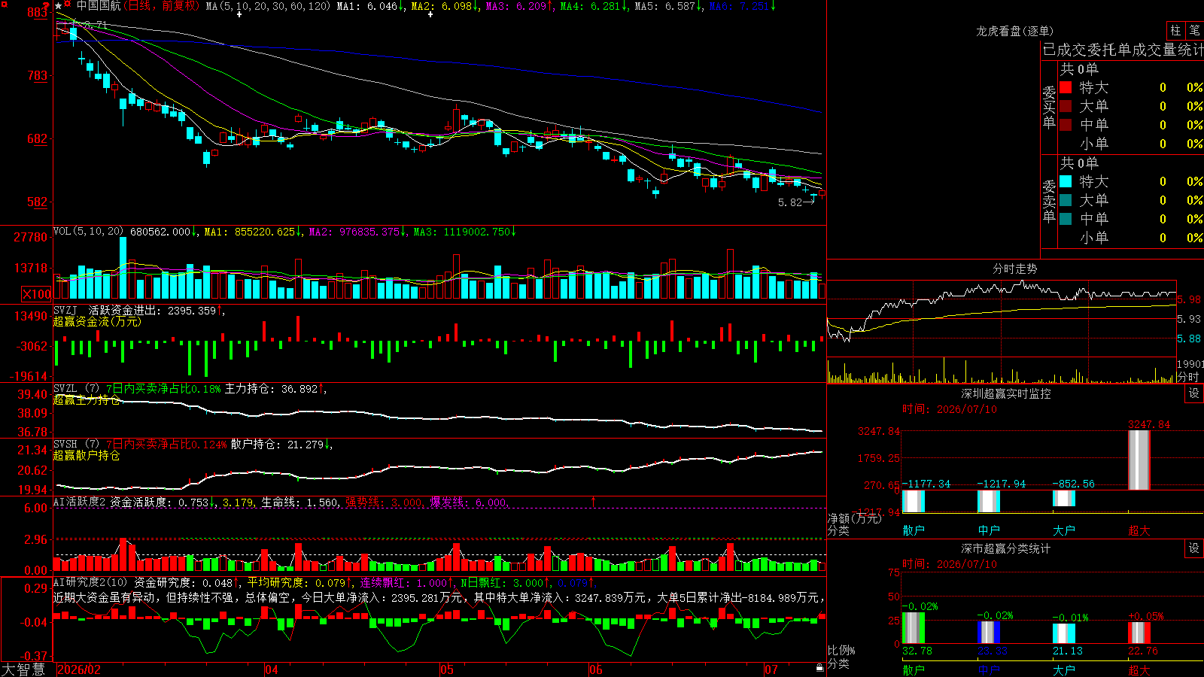Click the 委买单 section label
Image resolution: width=1204 pixels, height=677 pixels.
tap(1049, 108)
